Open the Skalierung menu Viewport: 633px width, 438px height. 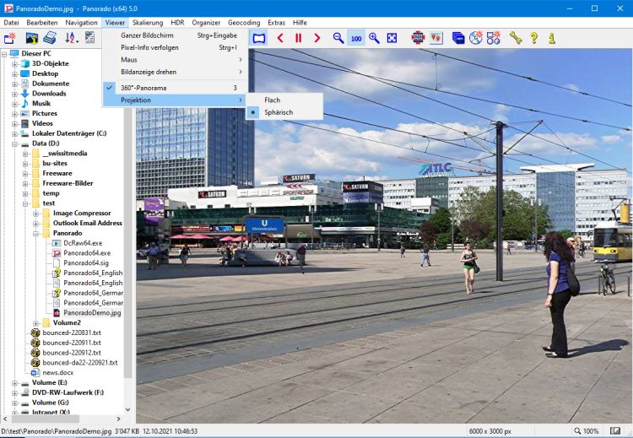pos(148,22)
